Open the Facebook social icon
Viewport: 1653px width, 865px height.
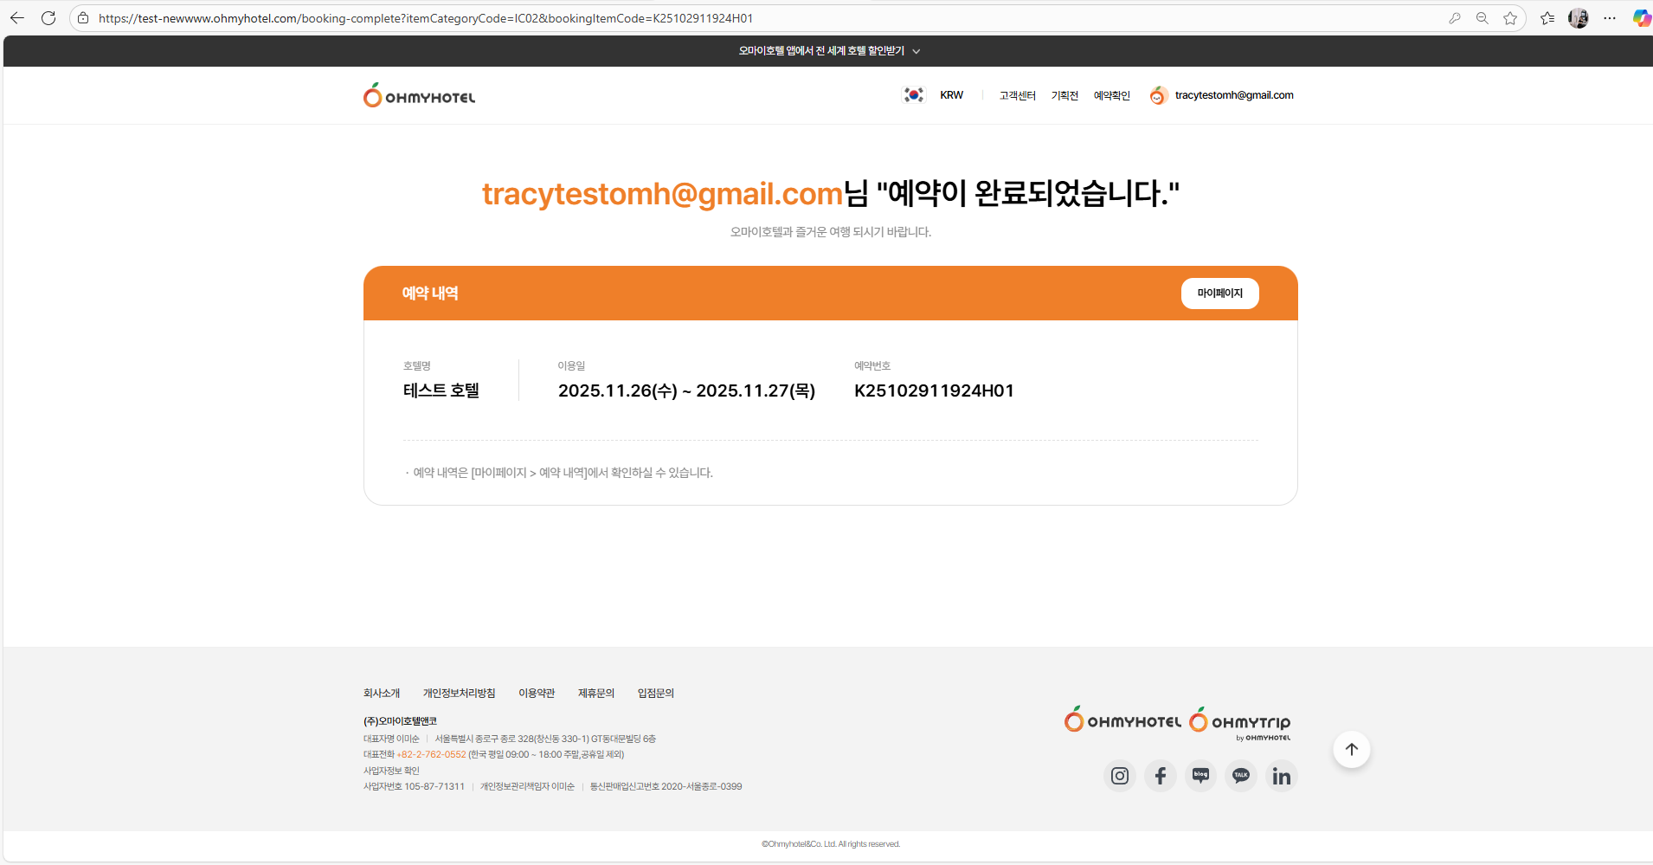(1161, 776)
